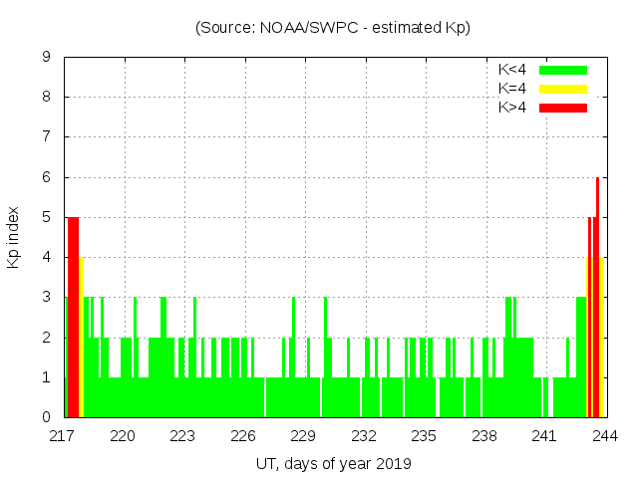The height and width of the screenshot is (478, 638).
Task: Click the tallest red bar reaching Kp 6
Action: (597, 299)
